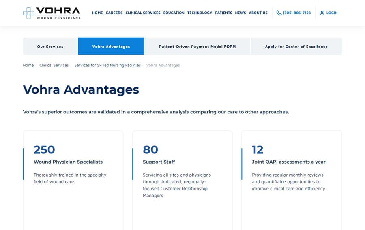Click the phone handset icon
This screenshot has height=230, width=365.
pyautogui.click(x=279, y=13)
